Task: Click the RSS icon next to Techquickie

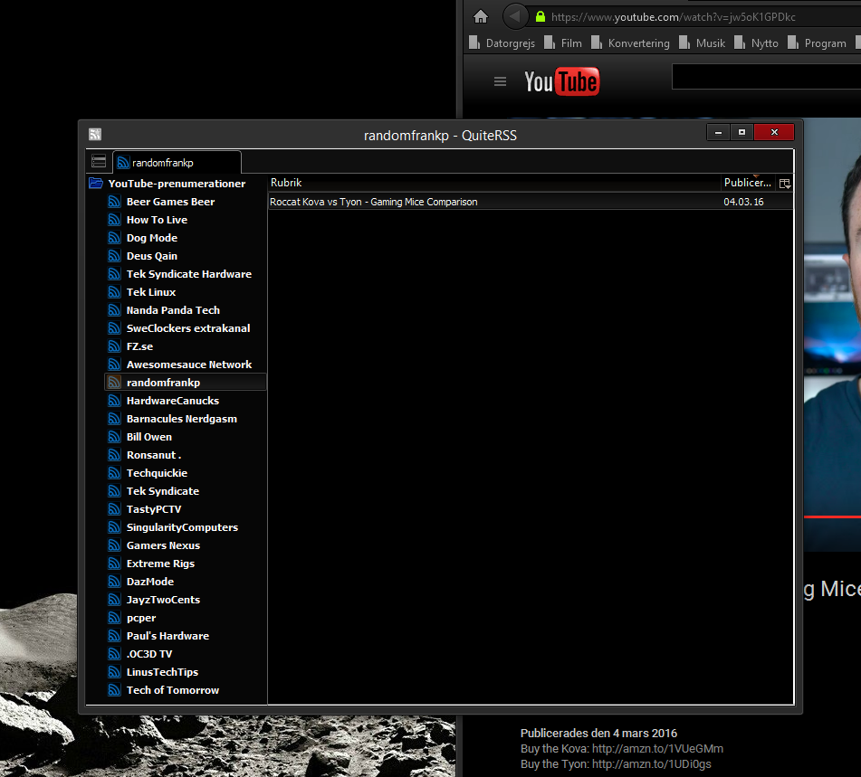Action: [114, 473]
